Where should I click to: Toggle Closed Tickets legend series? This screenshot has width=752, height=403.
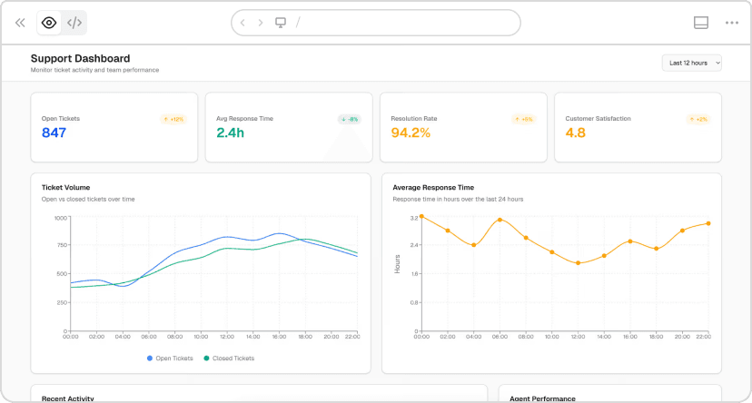click(x=228, y=358)
